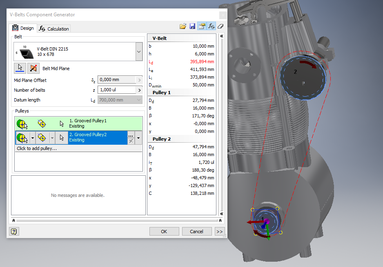Select the Design tab
The height and width of the screenshot is (267, 383).
[x=23, y=28]
